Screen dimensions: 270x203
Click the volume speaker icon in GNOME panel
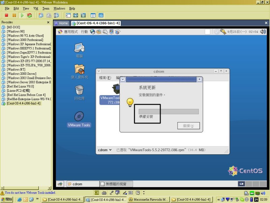263,31
